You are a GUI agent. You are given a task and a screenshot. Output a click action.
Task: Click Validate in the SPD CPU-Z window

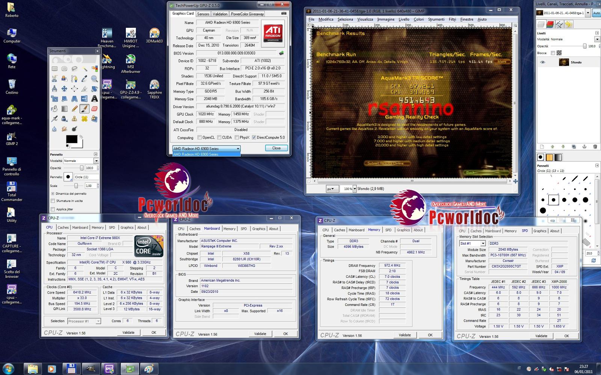click(541, 336)
